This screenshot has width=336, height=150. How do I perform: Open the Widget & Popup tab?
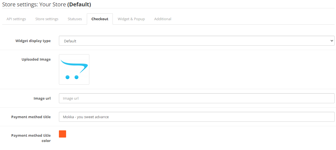tap(131, 19)
